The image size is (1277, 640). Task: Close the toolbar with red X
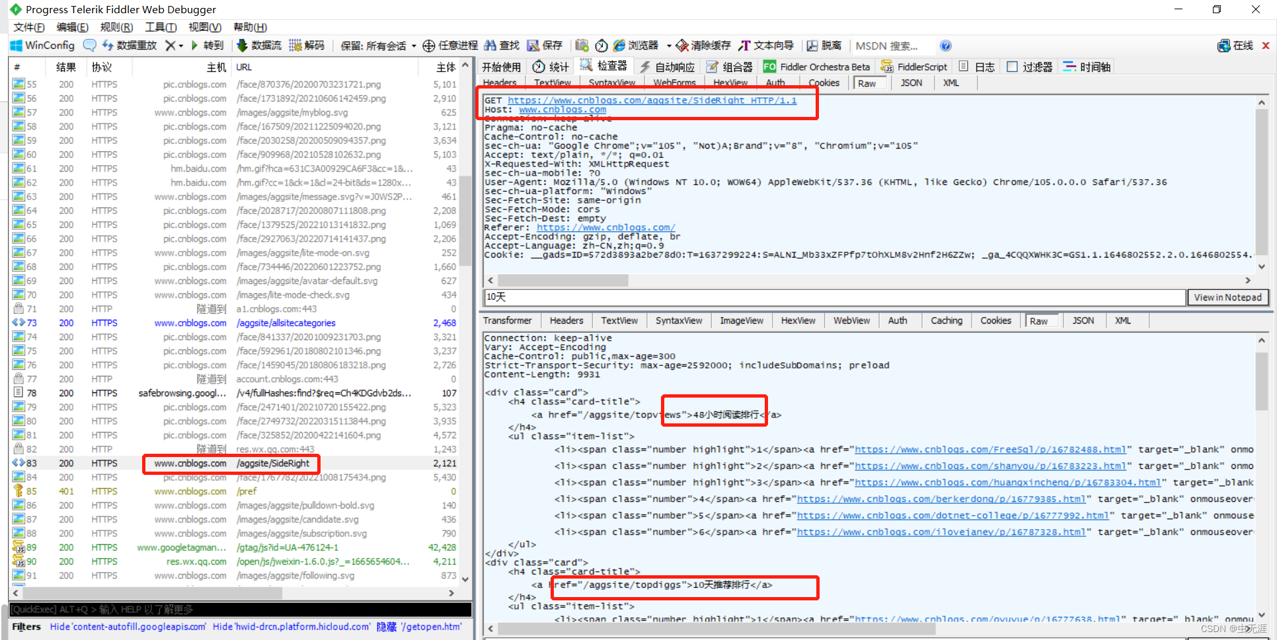1266,46
